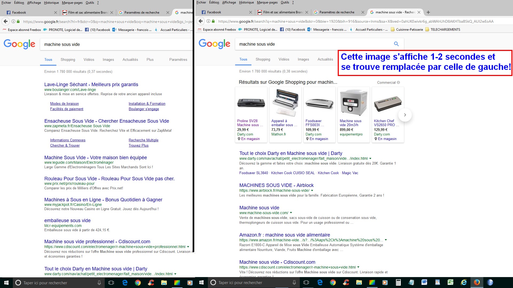Open Calculator from the right taskbar
The image size is (513, 288).
tap(398, 282)
